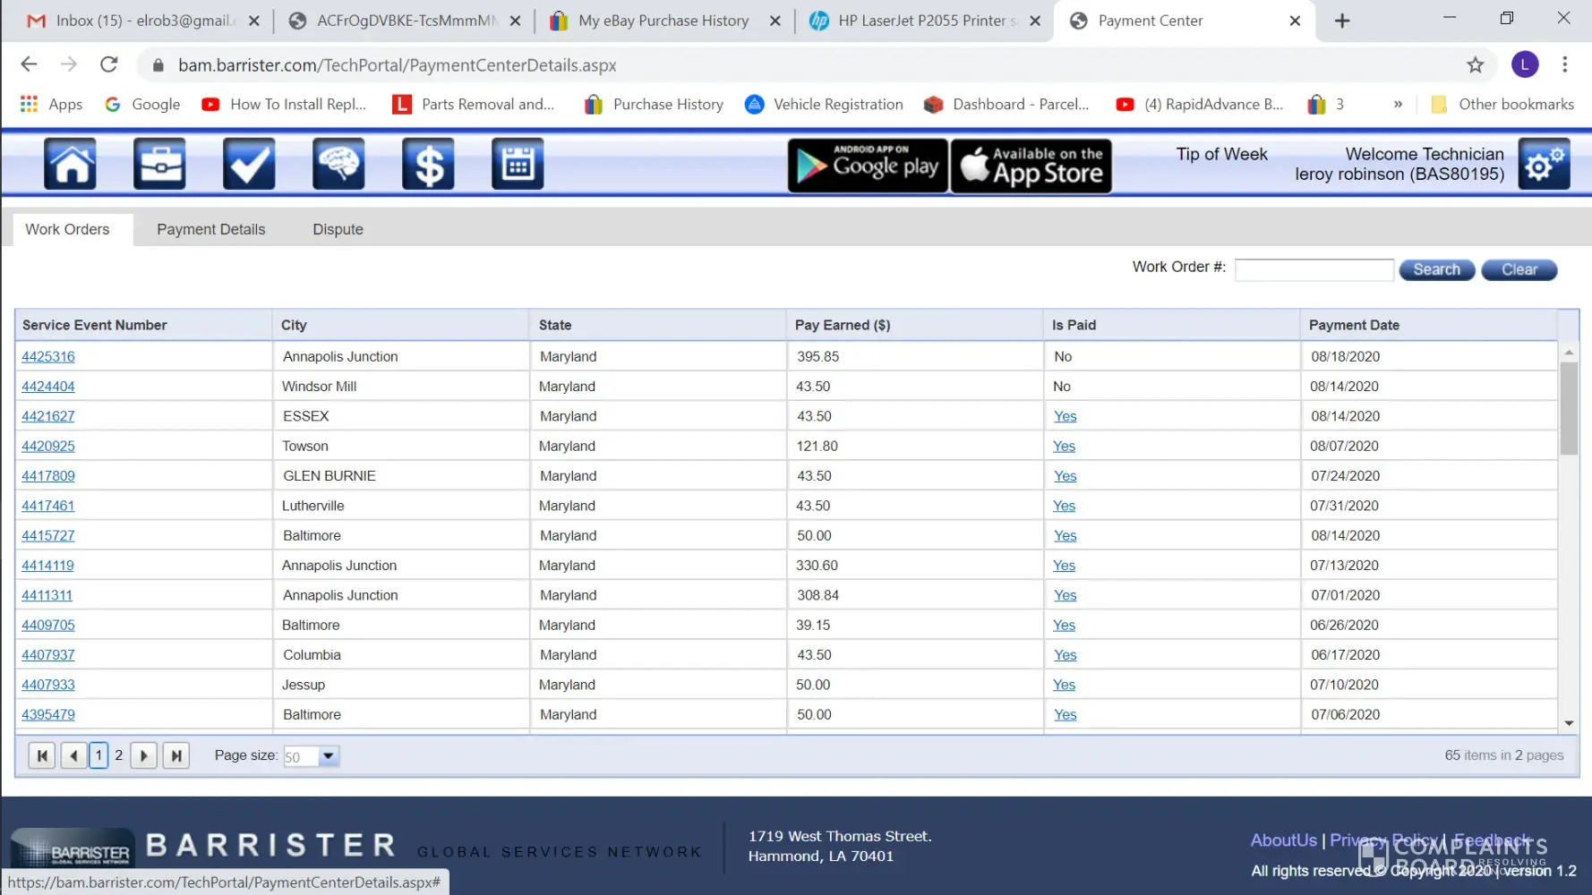Screen dimensions: 1592x895
Task: Open the brain knowledge icon
Action: (338, 165)
